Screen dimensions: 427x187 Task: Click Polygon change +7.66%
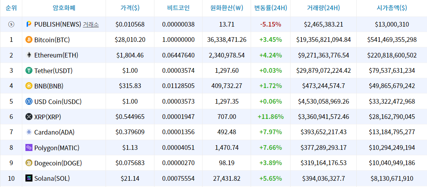[x=271, y=148]
